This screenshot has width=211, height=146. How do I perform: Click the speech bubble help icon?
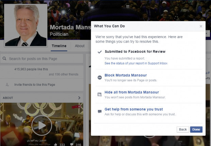[100, 111]
